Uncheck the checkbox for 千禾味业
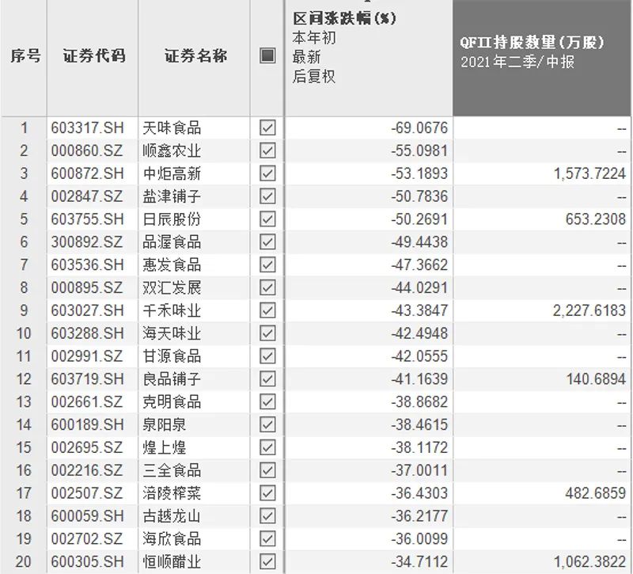 (x=267, y=310)
